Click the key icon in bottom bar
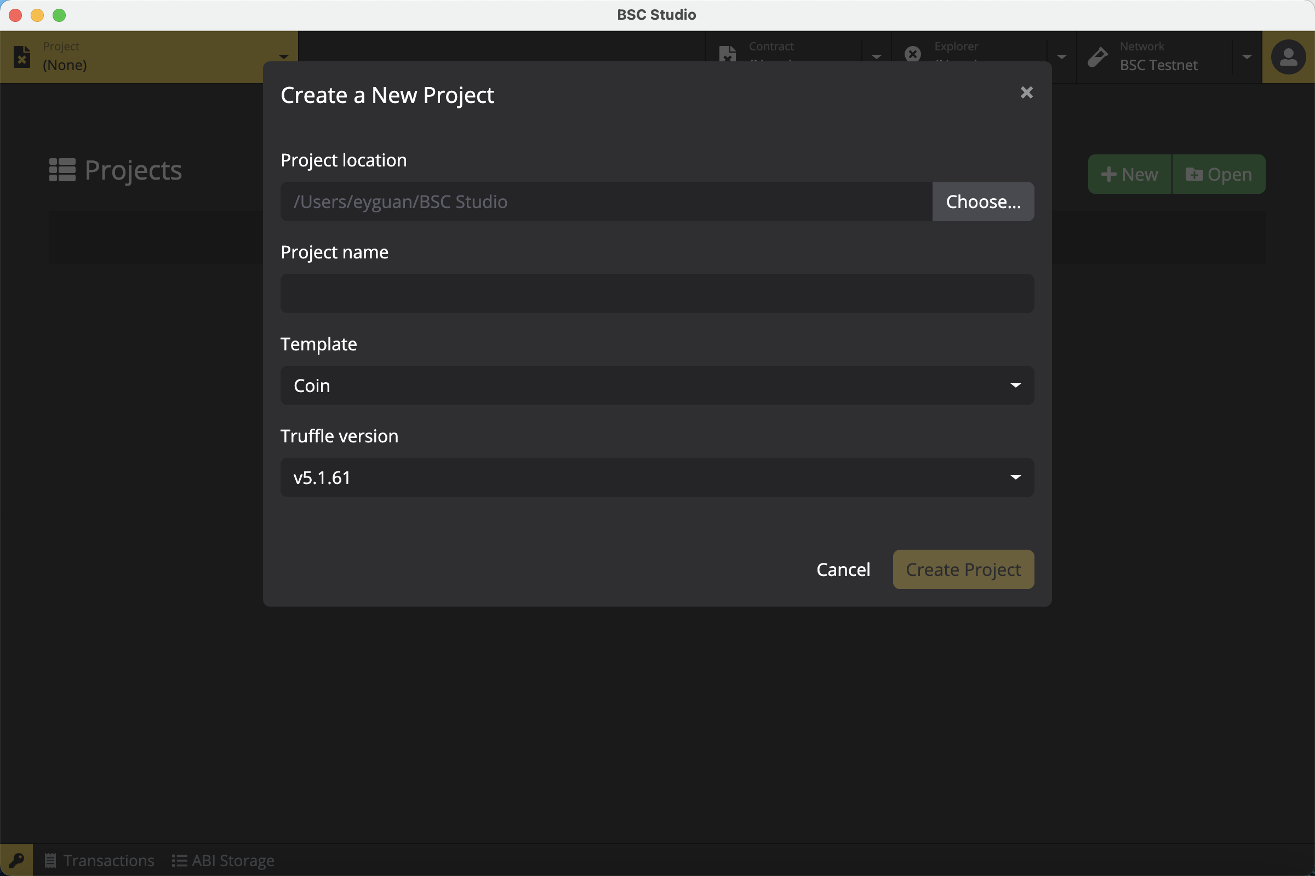The width and height of the screenshot is (1315, 876). point(16,860)
